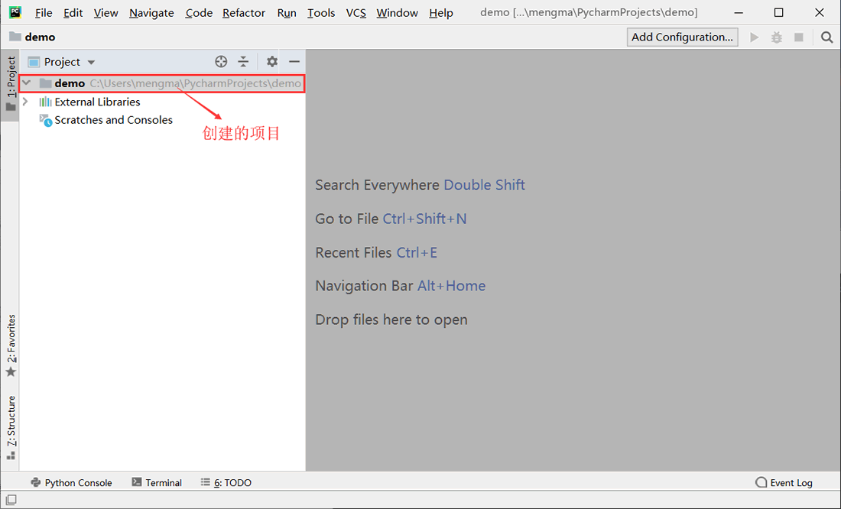Viewport: 841px width, 509px height.
Task: Open the Terminal tool tab
Action: pyautogui.click(x=157, y=483)
